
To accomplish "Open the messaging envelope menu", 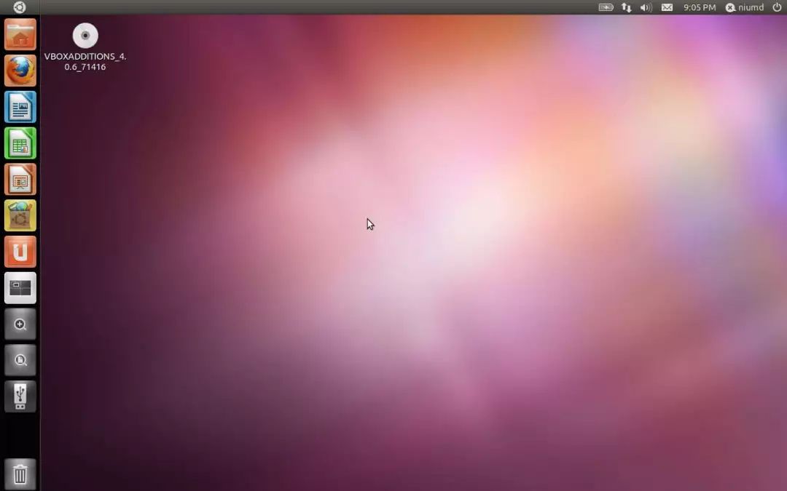I will click(667, 7).
